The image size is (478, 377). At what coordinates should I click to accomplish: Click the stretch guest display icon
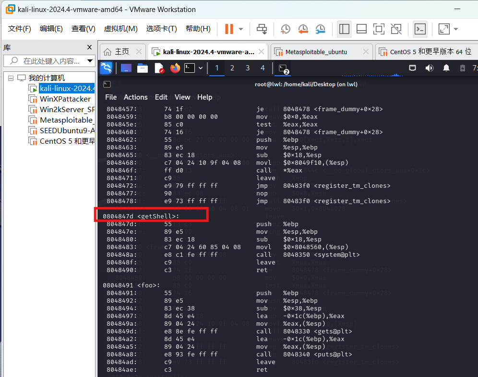pos(444,29)
